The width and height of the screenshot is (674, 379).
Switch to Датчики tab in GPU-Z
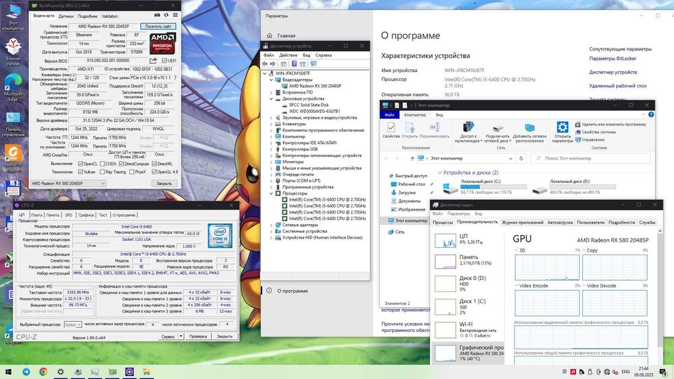(x=66, y=16)
